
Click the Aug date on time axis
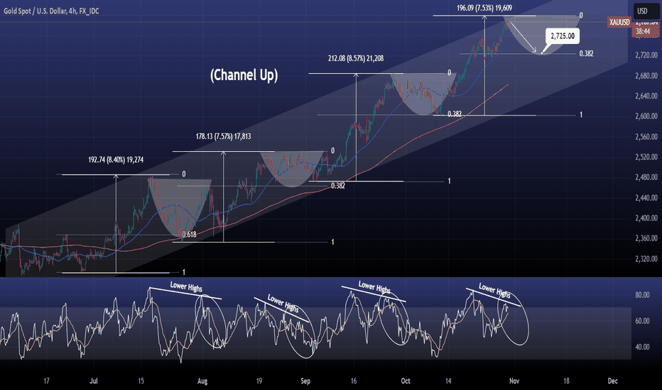202,381
